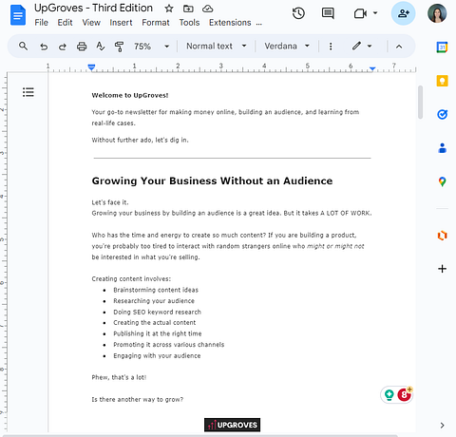Click the Google account avatar
The height and width of the screenshot is (437, 456).
(x=437, y=13)
